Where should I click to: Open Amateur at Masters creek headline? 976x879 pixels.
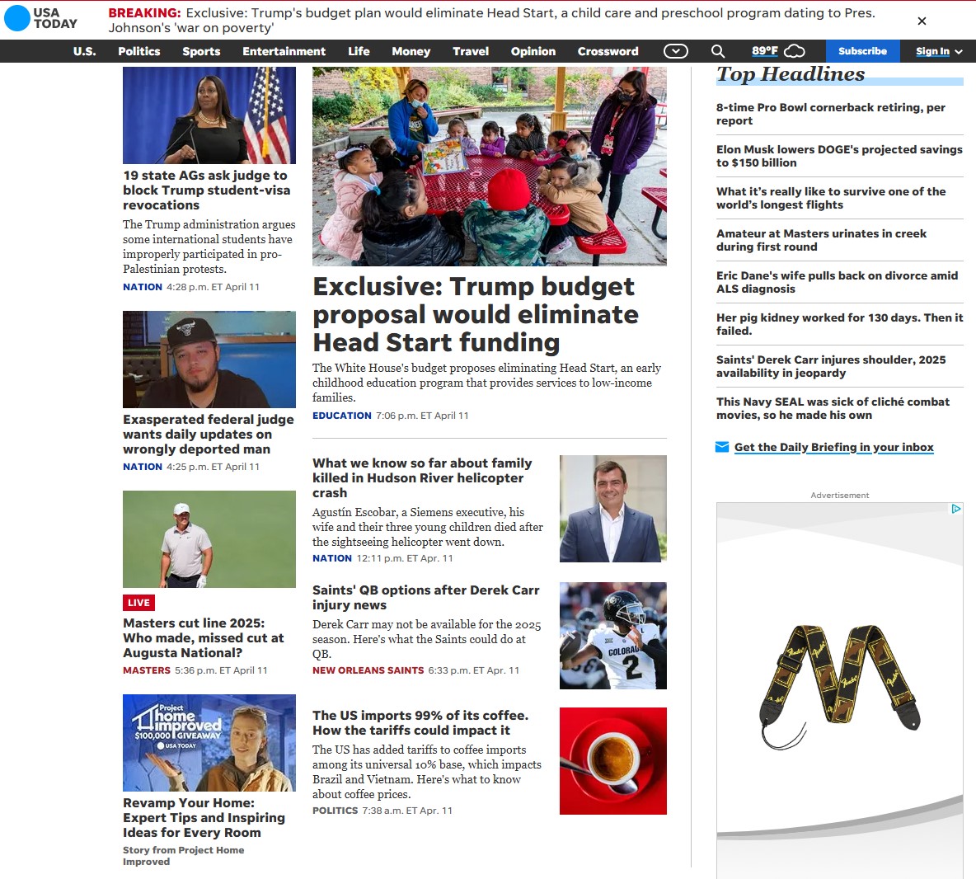[x=821, y=240]
